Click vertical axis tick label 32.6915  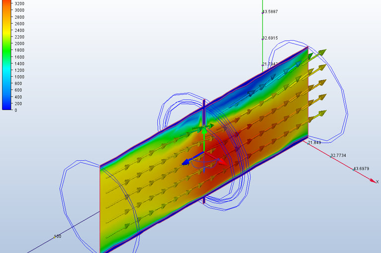tap(270, 38)
